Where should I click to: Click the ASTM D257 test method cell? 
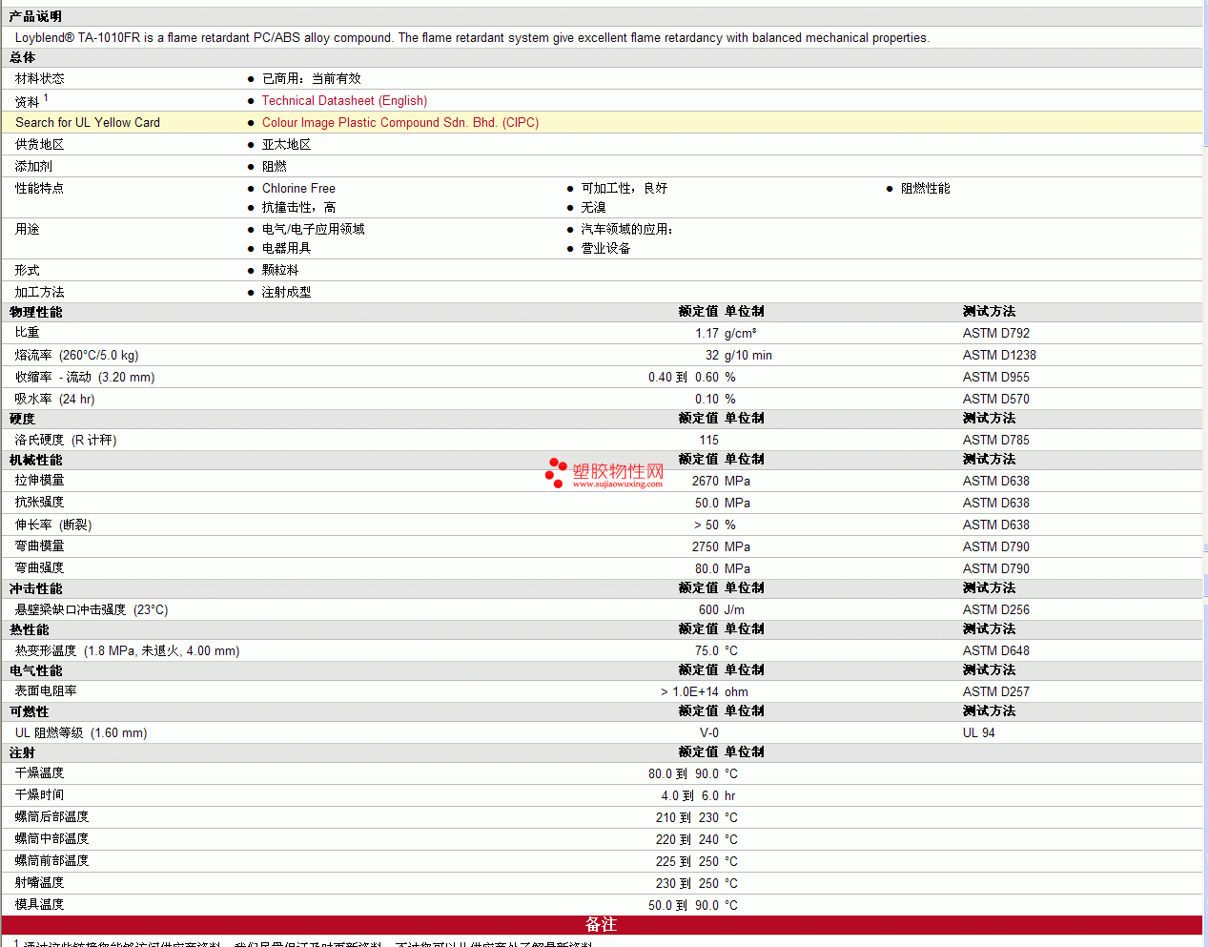(x=996, y=691)
